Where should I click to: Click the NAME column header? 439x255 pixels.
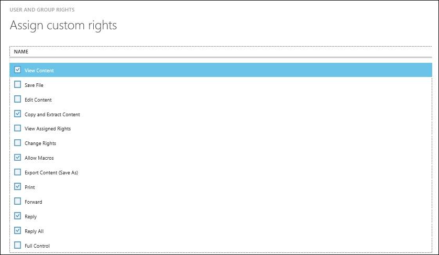click(21, 51)
